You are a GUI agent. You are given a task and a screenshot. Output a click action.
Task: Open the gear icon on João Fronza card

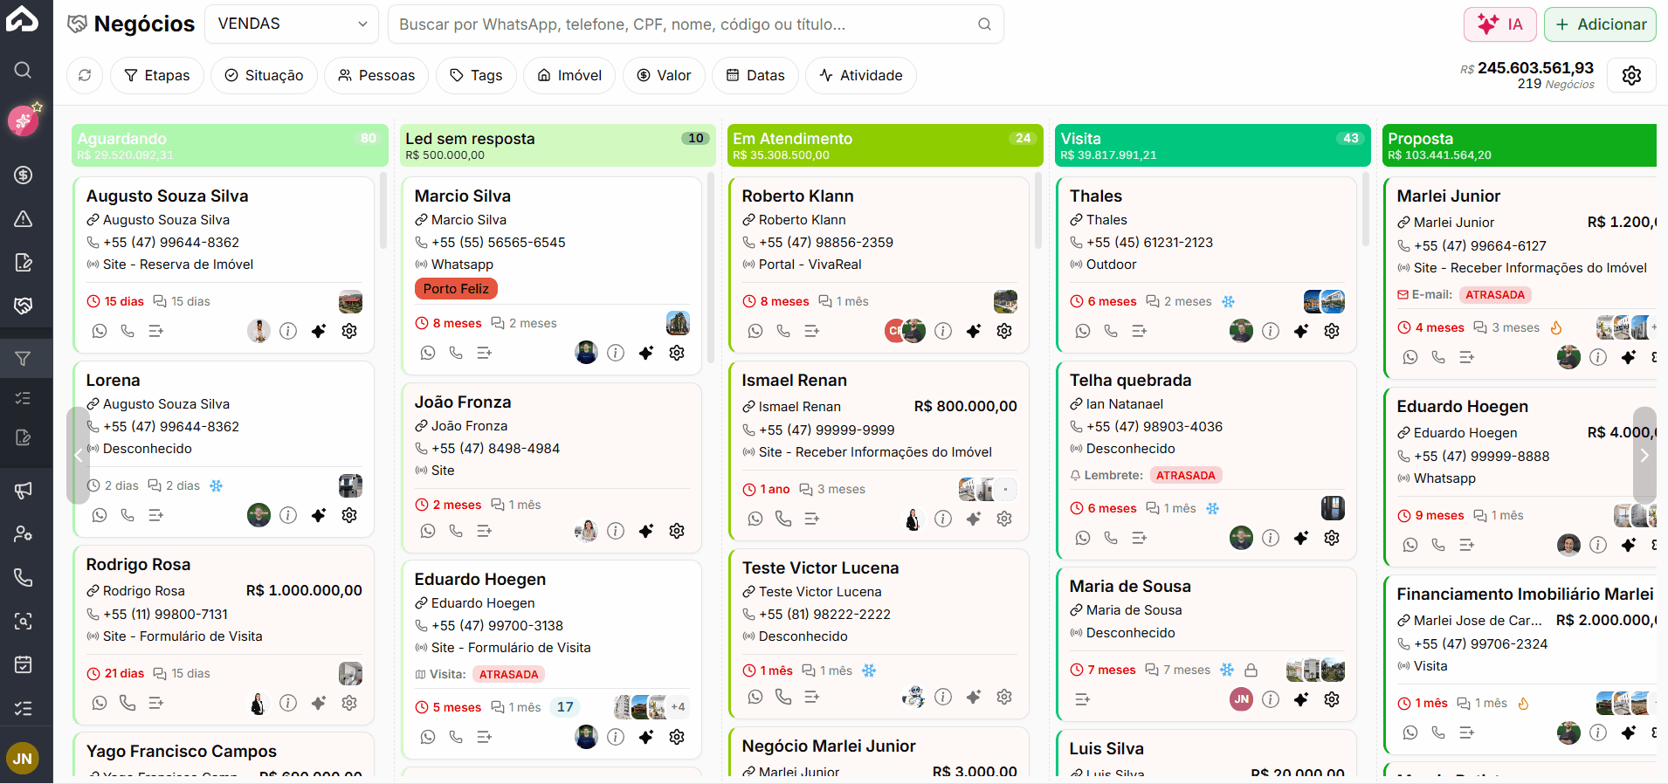(x=677, y=531)
